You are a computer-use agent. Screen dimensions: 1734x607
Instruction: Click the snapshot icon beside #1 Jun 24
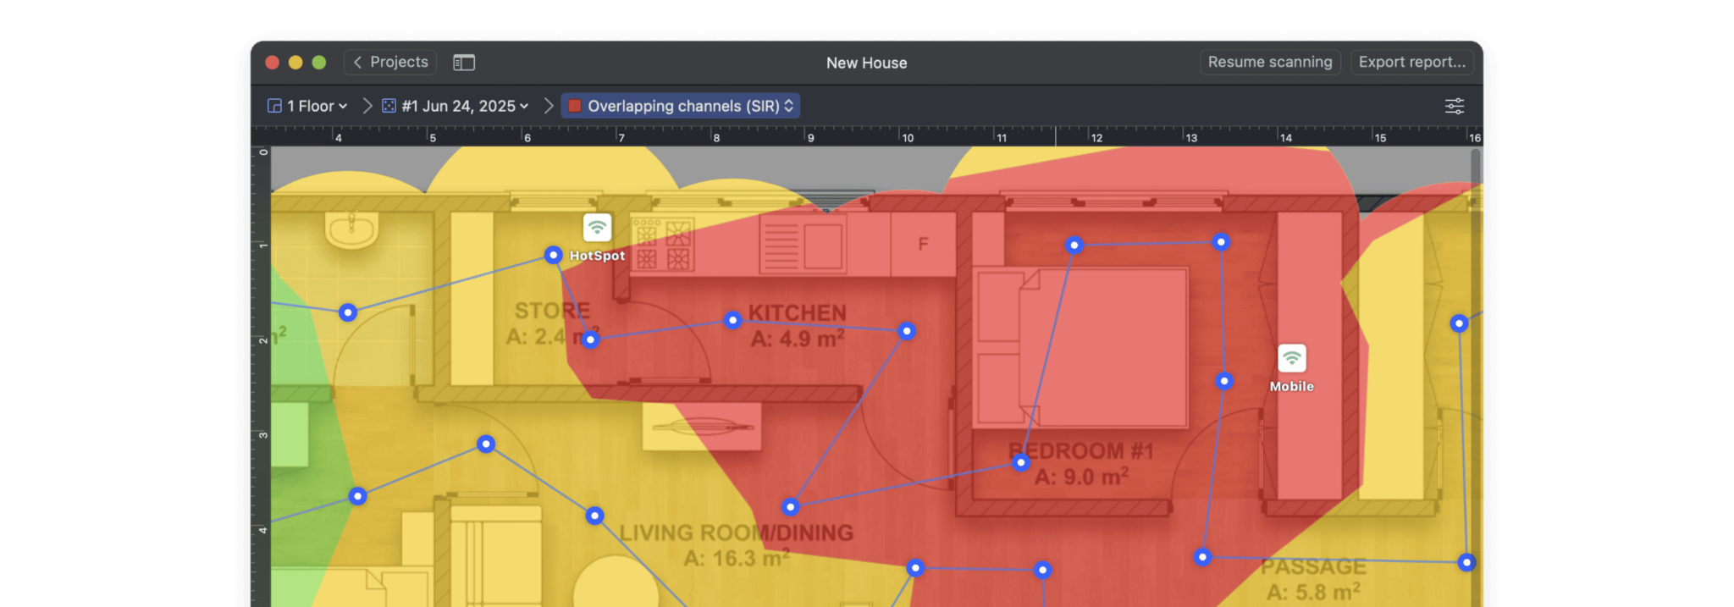pos(389,106)
